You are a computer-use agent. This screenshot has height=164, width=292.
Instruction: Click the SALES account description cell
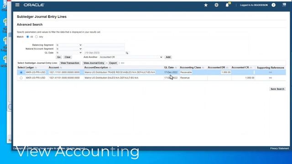click(x=111, y=78)
